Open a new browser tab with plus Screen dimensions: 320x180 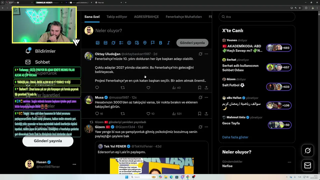[125, 2]
